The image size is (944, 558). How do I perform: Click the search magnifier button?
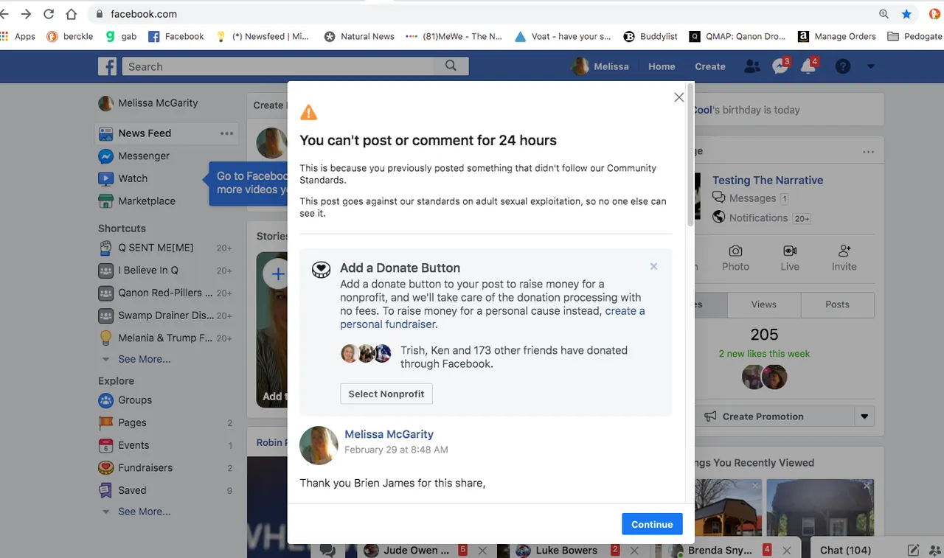point(451,66)
